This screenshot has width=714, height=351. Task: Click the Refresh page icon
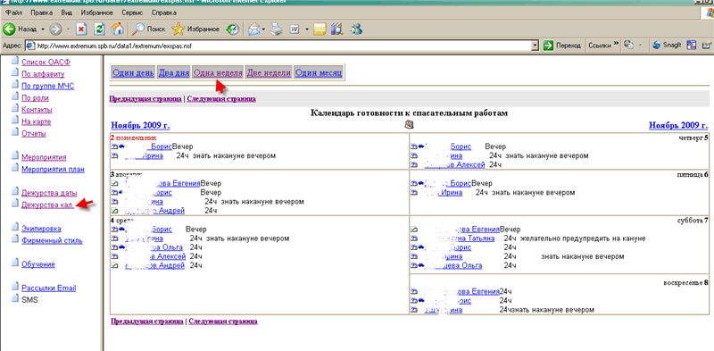tap(100, 29)
